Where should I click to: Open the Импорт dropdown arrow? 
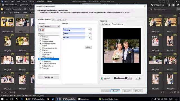29,5
